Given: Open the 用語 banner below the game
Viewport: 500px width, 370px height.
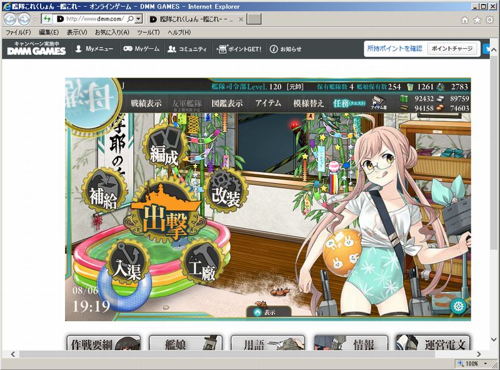Looking at the screenshot, I should (267, 342).
